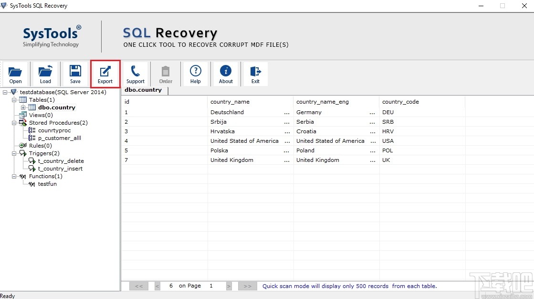Click the highlighted Export icon
The height and width of the screenshot is (299, 534).
(x=105, y=74)
